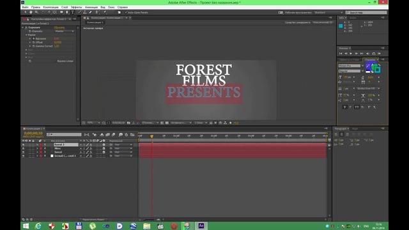Hide the white solid layer 4 eye

[x=23, y=156]
